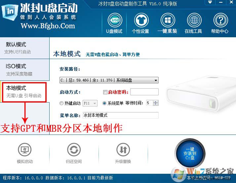Viewport: 236px width, 183px height.
Task: Open the F11 hotkey dropdown
Action: click(x=90, y=103)
